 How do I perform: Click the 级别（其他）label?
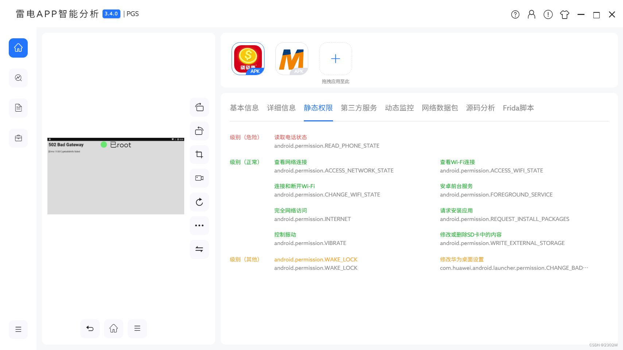(x=244, y=260)
